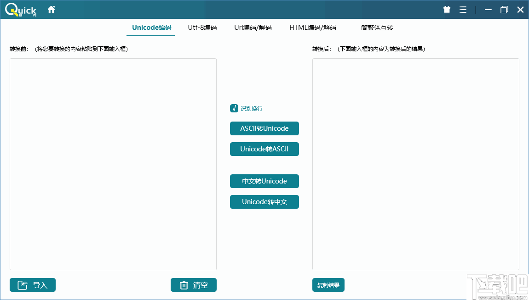Switch to the Utf-8编码 tab
This screenshot has height=300, width=529.
(x=202, y=28)
